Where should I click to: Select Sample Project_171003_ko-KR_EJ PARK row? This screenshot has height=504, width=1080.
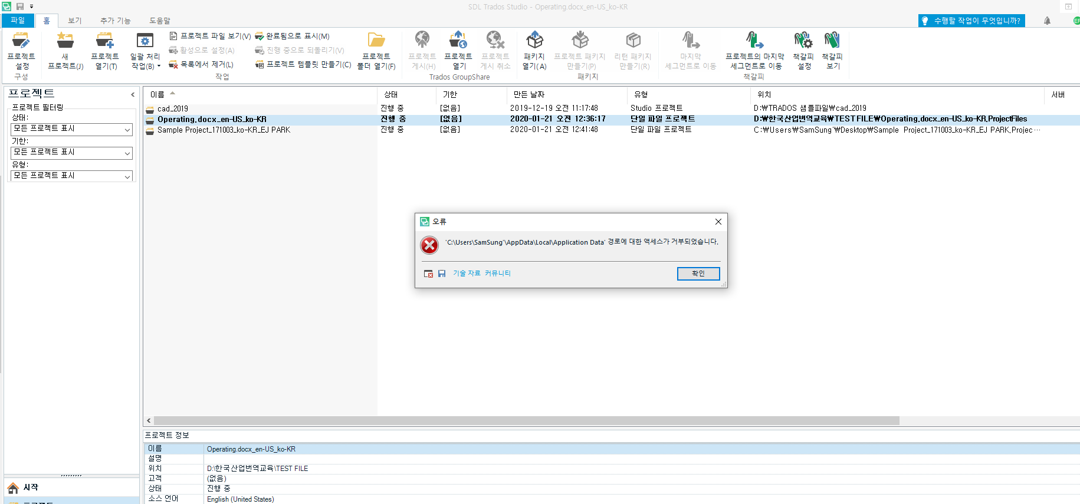pos(612,130)
